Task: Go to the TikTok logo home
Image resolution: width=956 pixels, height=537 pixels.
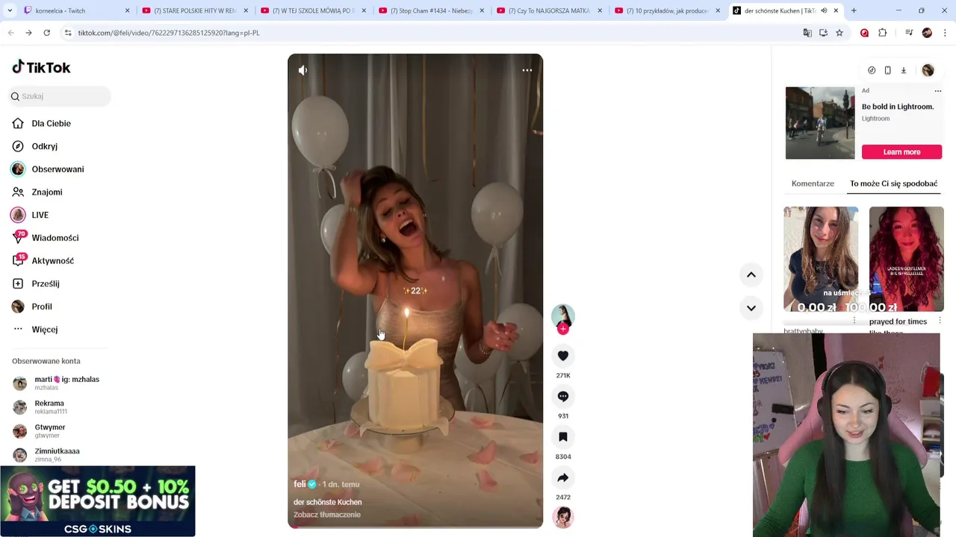Action: [41, 67]
